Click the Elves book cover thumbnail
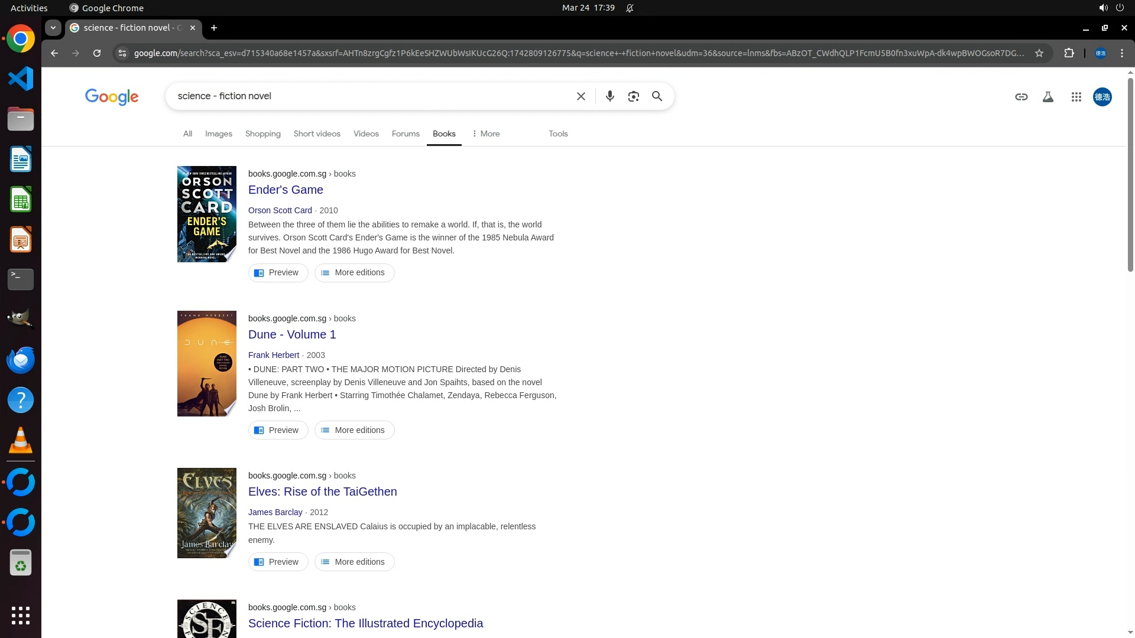The image size is (1135, 638). coord(206,513)
